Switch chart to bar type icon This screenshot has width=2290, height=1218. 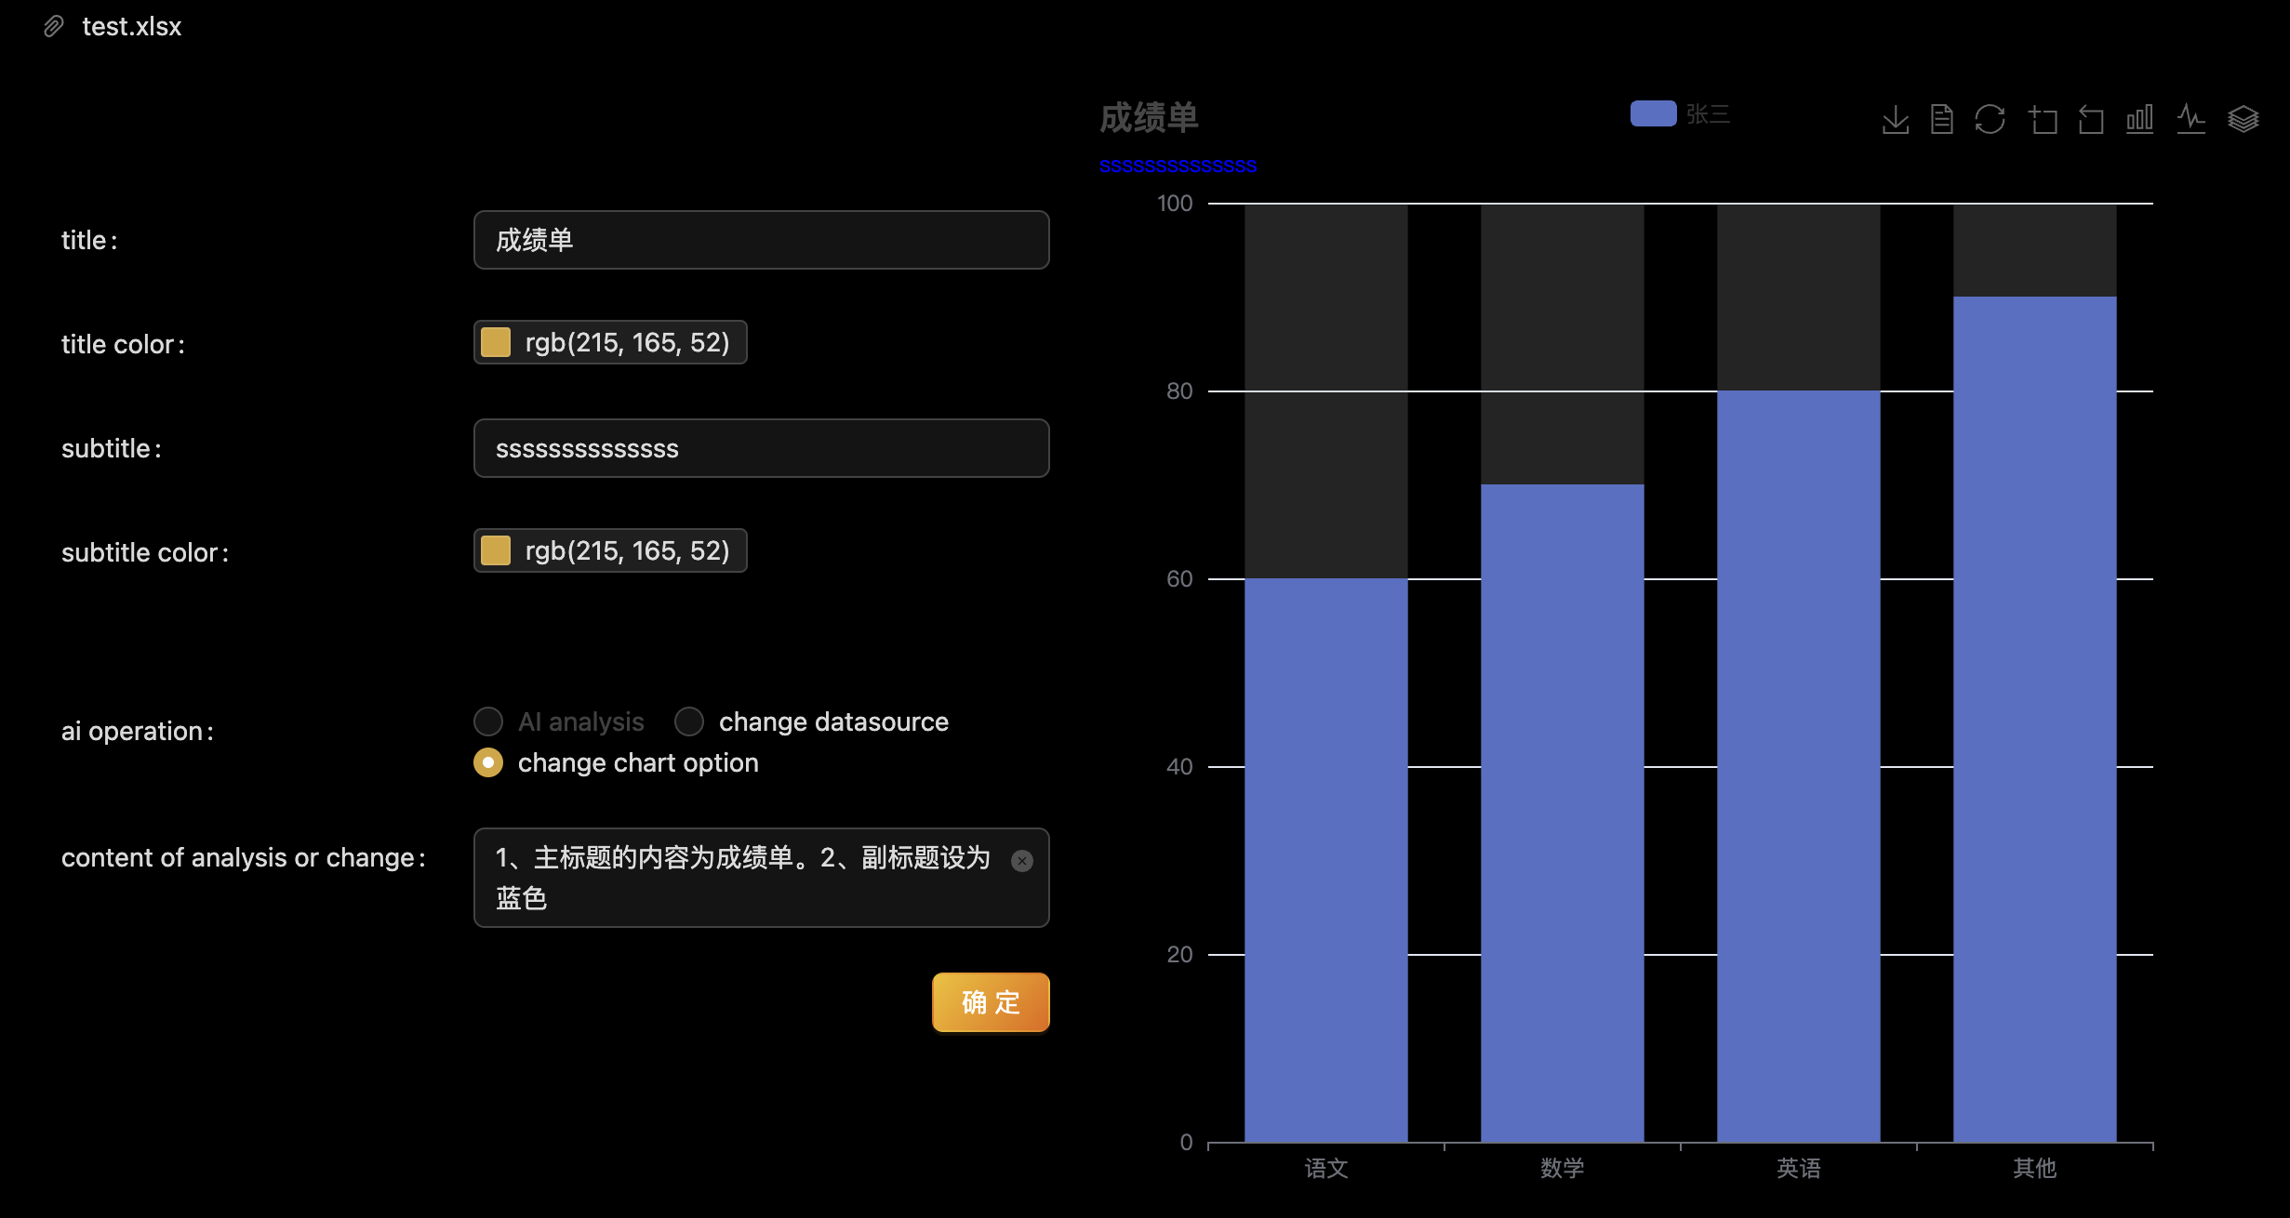point(2138,119)
